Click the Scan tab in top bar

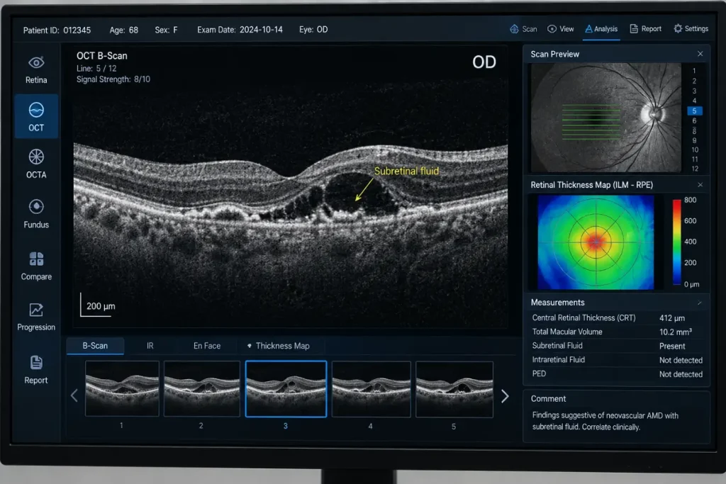click(x=523, y=28)
